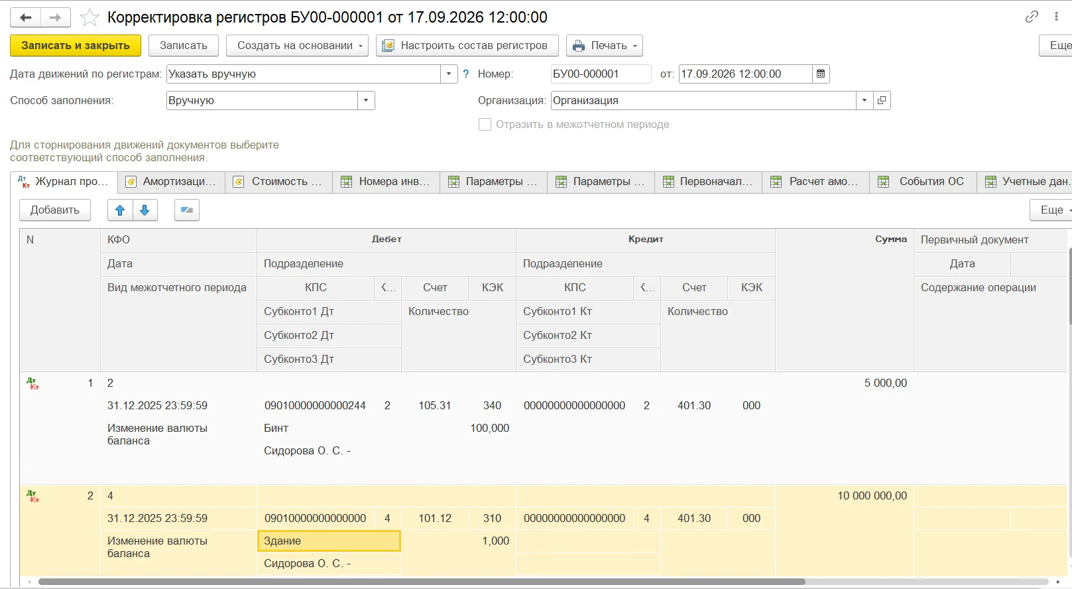Open the События ОС tab
Image resolution: width=1072 pixels, height=589 pixels.
(923, 182)
